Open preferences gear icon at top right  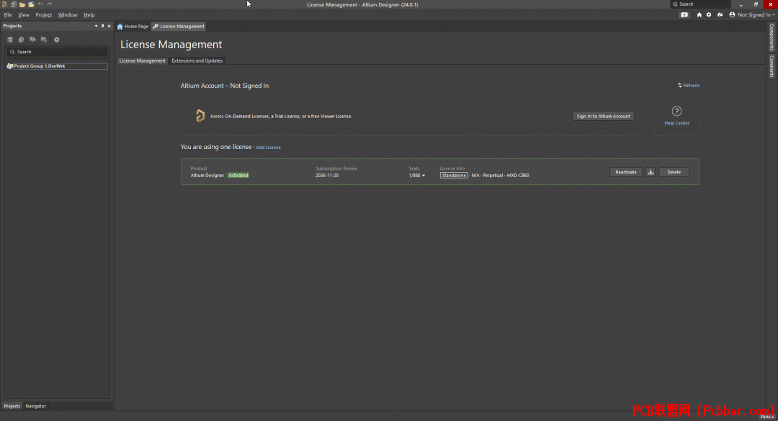709,15
